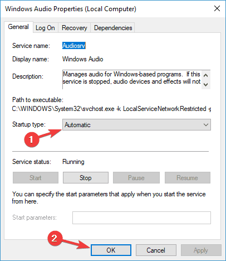Cancel the properties dialog
Viewport: 226px width, 261px height.
(x=156, y=250)
